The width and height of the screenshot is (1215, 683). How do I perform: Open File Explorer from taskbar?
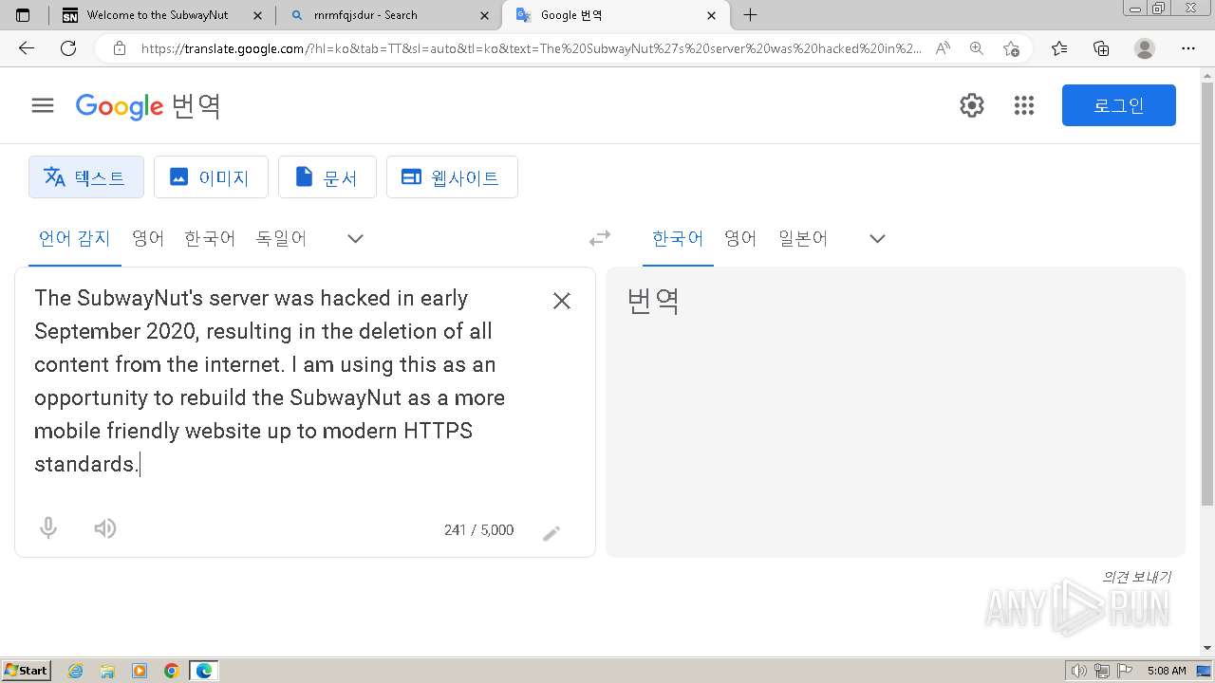tap(107, 671)
